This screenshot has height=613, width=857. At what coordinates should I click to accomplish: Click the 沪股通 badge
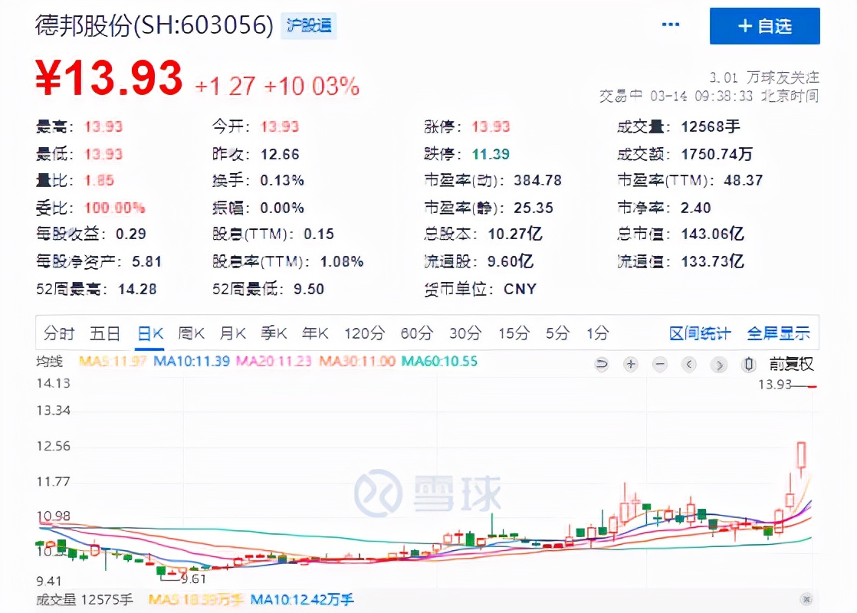(309, 26)
